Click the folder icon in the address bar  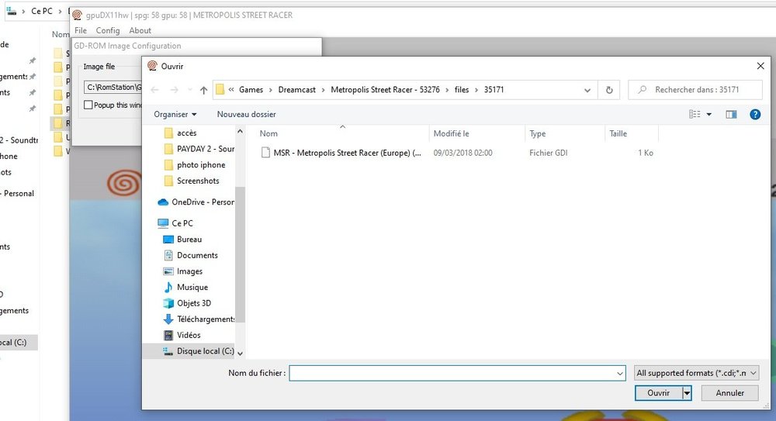pyautogui.click(x=220, y=89)
